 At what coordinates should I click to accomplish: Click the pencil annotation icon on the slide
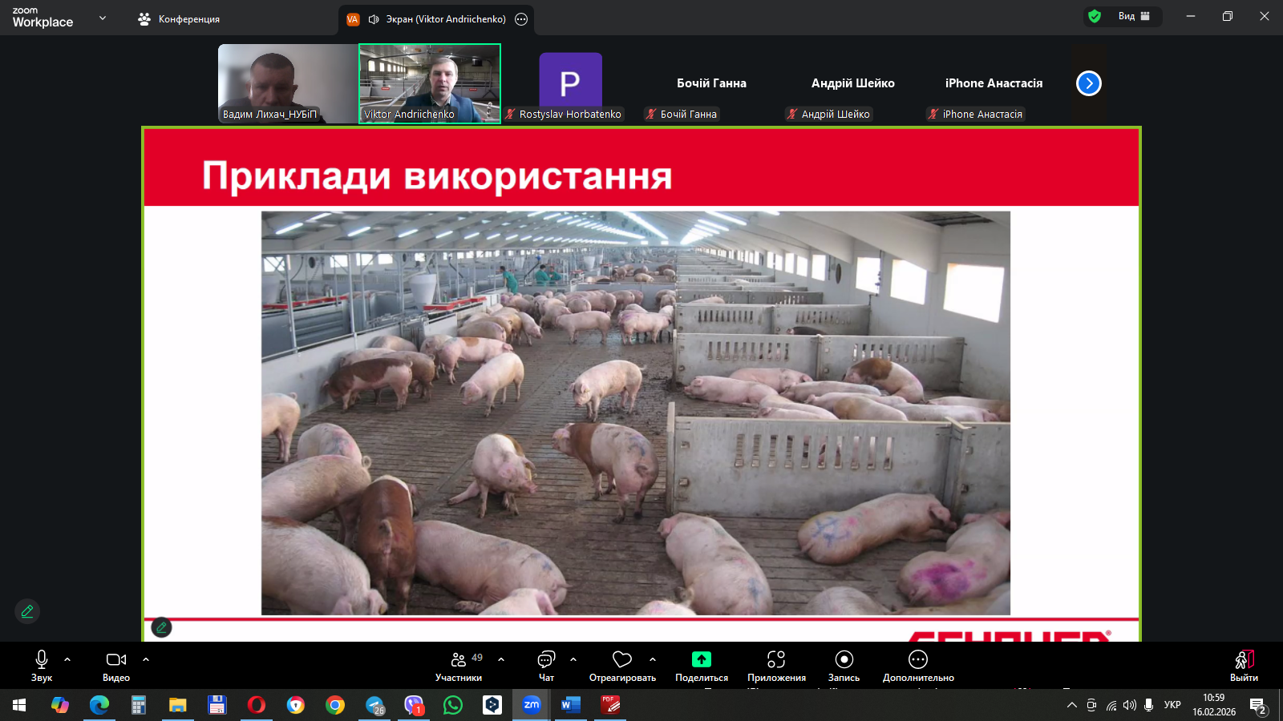(x=161, y=627)
